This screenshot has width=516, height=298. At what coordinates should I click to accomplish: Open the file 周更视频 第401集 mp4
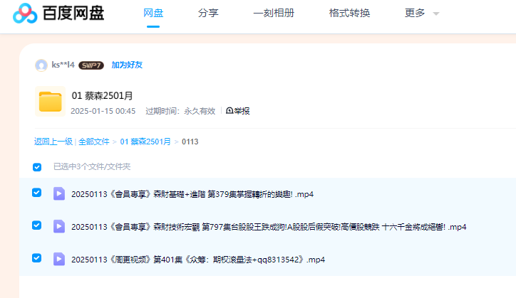point(198,260)
